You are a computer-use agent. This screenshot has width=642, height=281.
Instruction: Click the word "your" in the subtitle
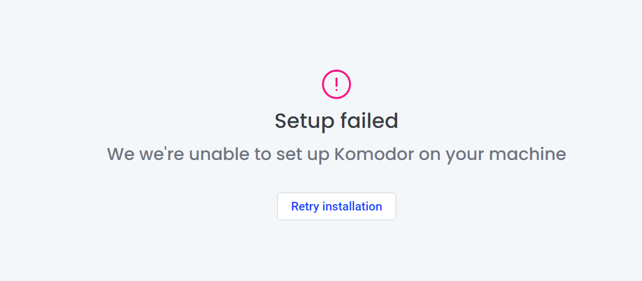coord(466,154)
